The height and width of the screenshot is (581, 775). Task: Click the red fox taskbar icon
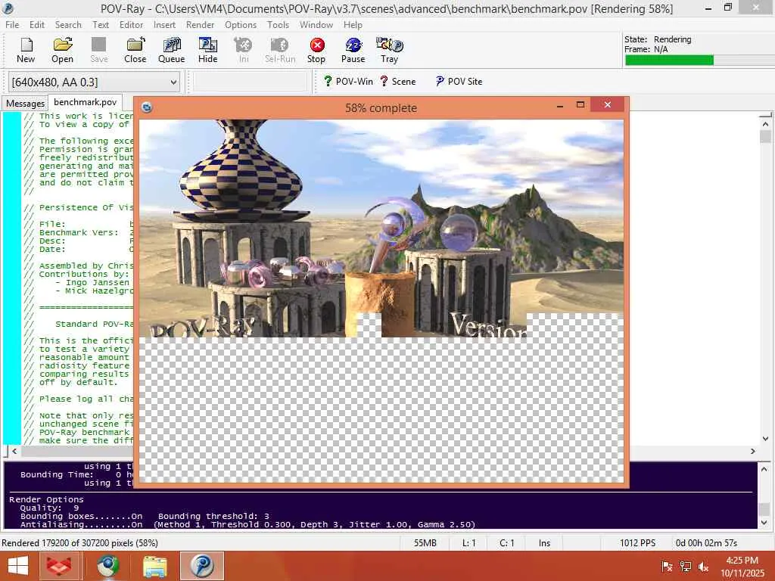(x=59, y=566)
